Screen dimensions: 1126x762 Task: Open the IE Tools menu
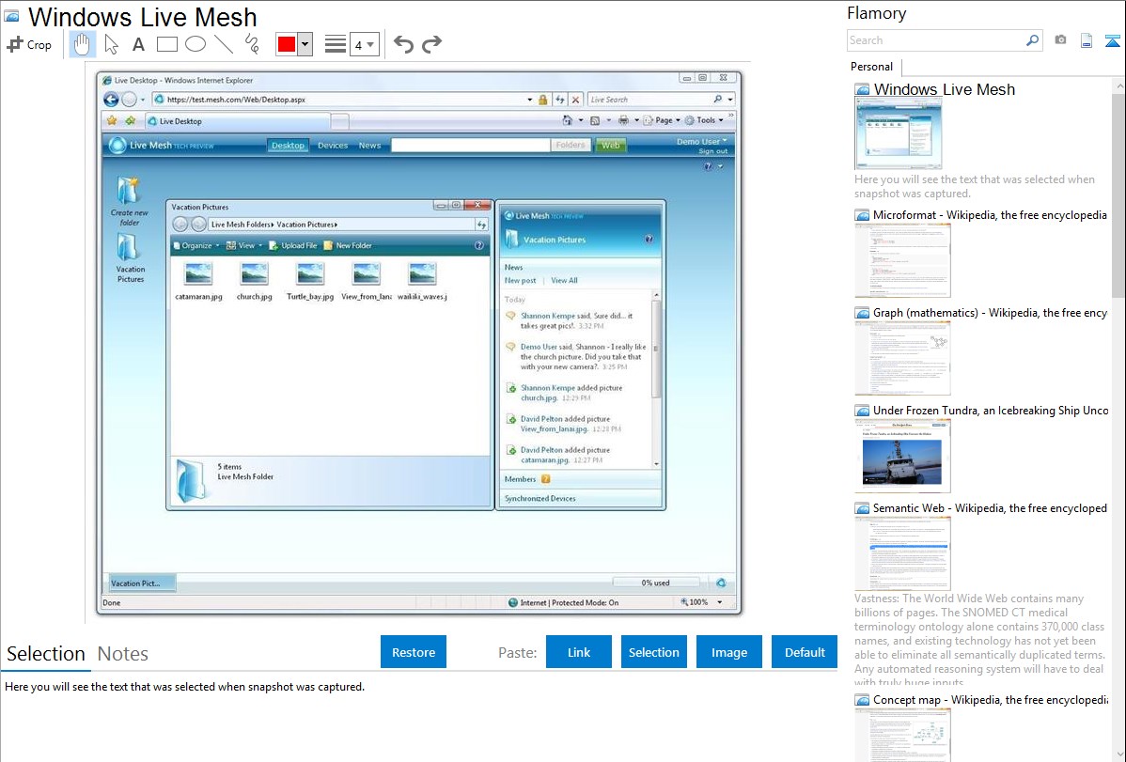tap(704, 120)
